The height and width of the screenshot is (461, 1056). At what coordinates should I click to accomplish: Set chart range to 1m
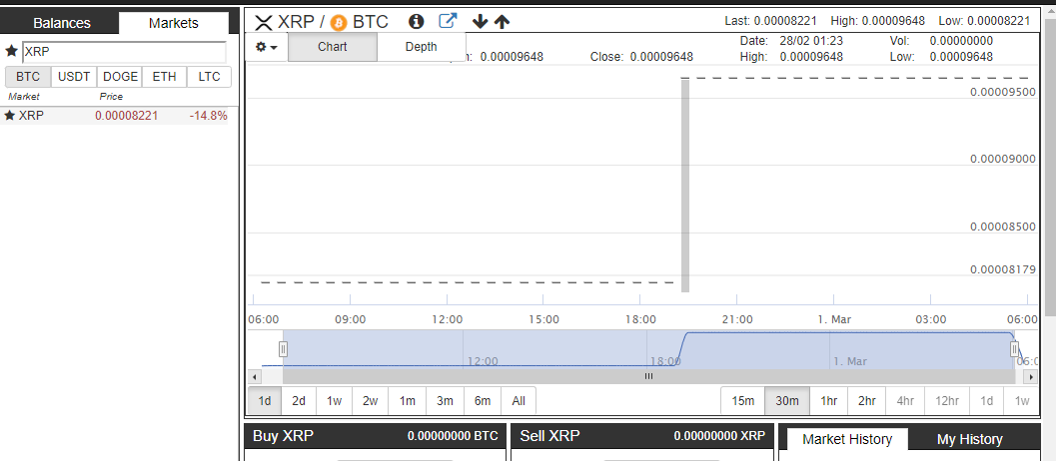click(x=408, y=401)
